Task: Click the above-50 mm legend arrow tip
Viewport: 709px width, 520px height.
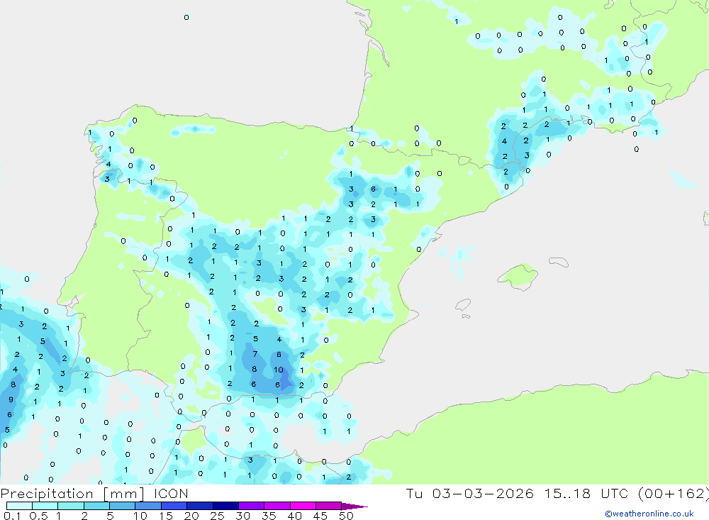Action: (x=355, y=507)
